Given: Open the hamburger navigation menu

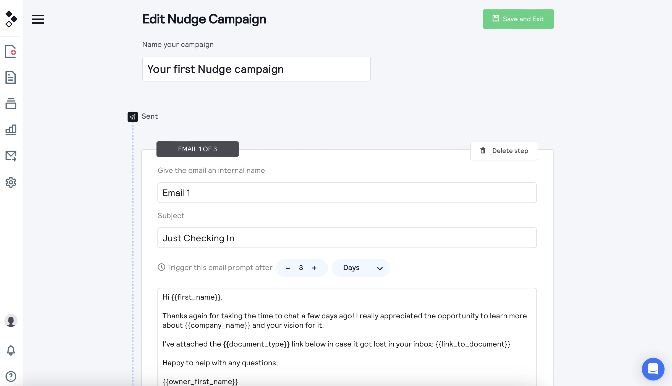Looking at the screenshot, I should click(x=38, y=19).
